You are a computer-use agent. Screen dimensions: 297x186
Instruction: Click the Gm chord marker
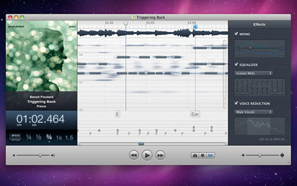195,114
